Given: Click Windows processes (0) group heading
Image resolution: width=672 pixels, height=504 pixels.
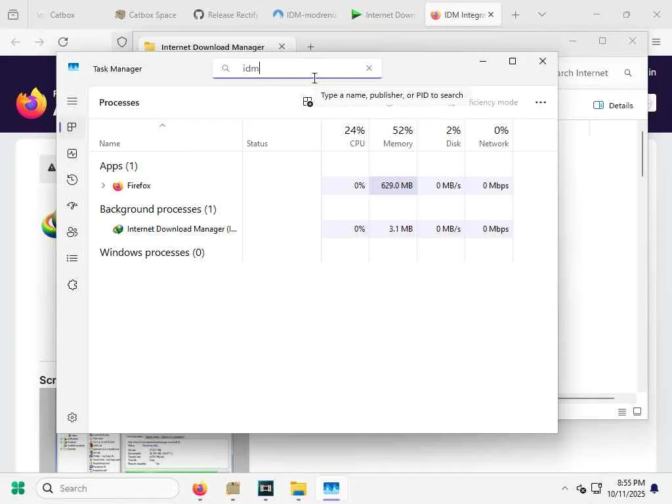Looking at the screenshot, I should 152,253.
